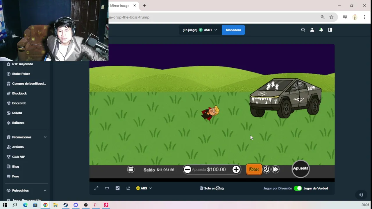Launch Microsoft Edge from taskbar
The height and width of the screenshot is (209, 372).
(x=25, y=205)
